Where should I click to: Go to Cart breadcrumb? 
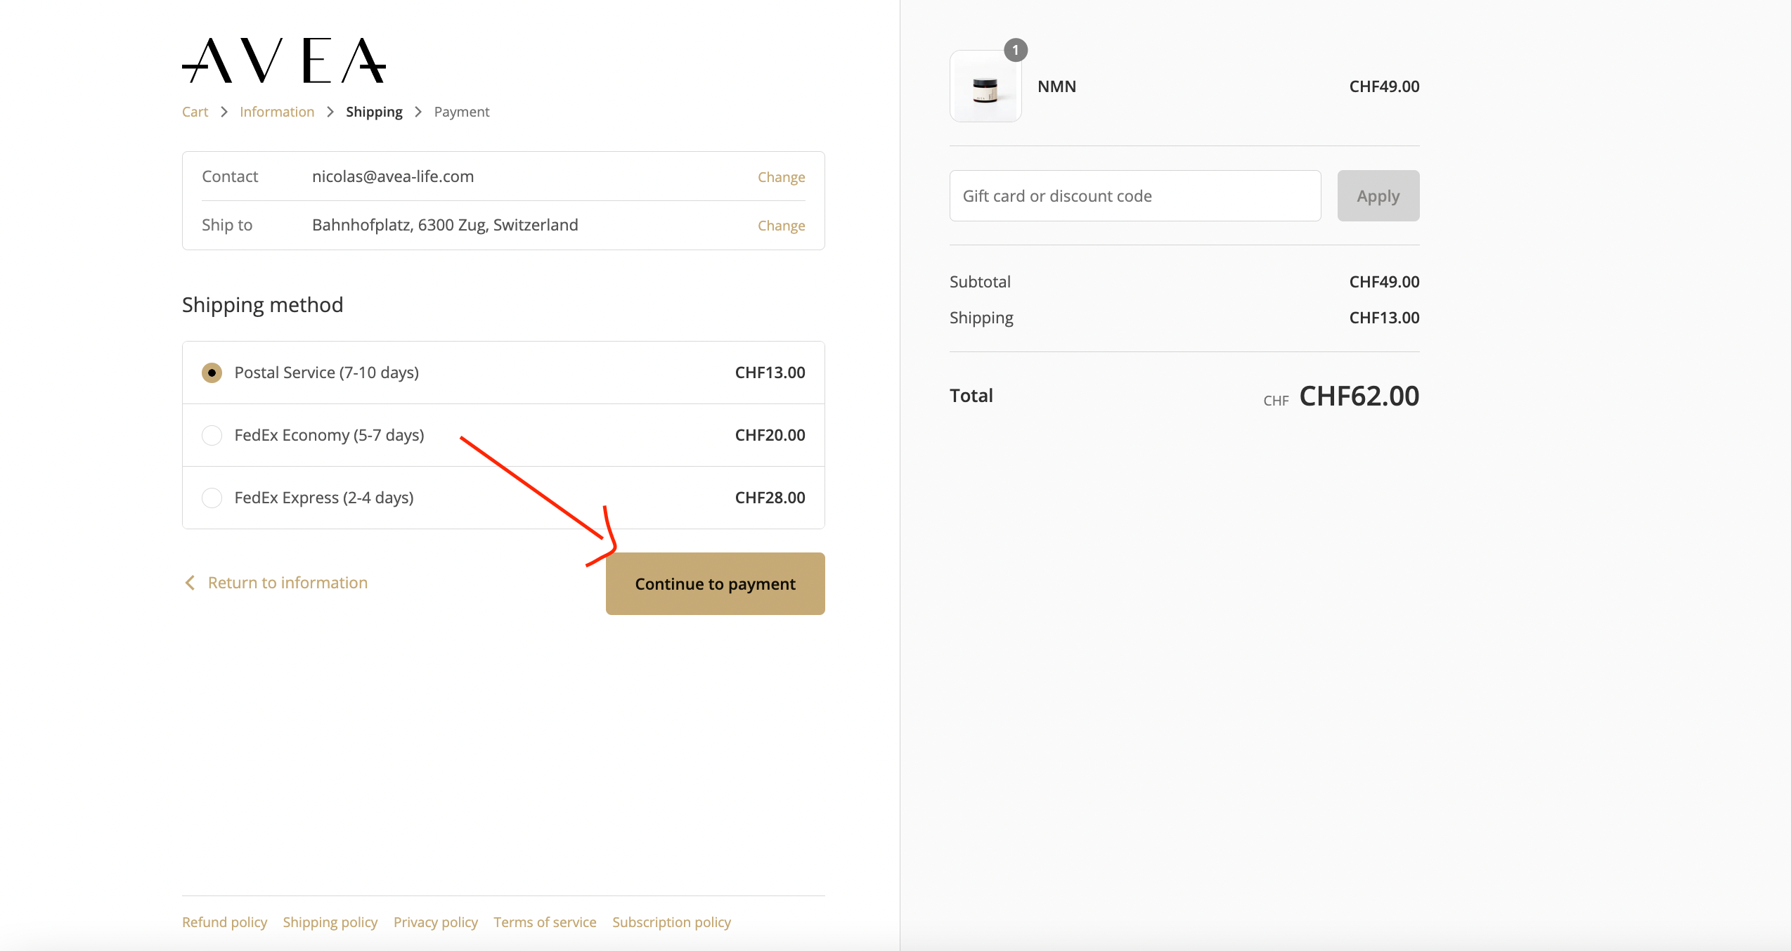[195, 112]
